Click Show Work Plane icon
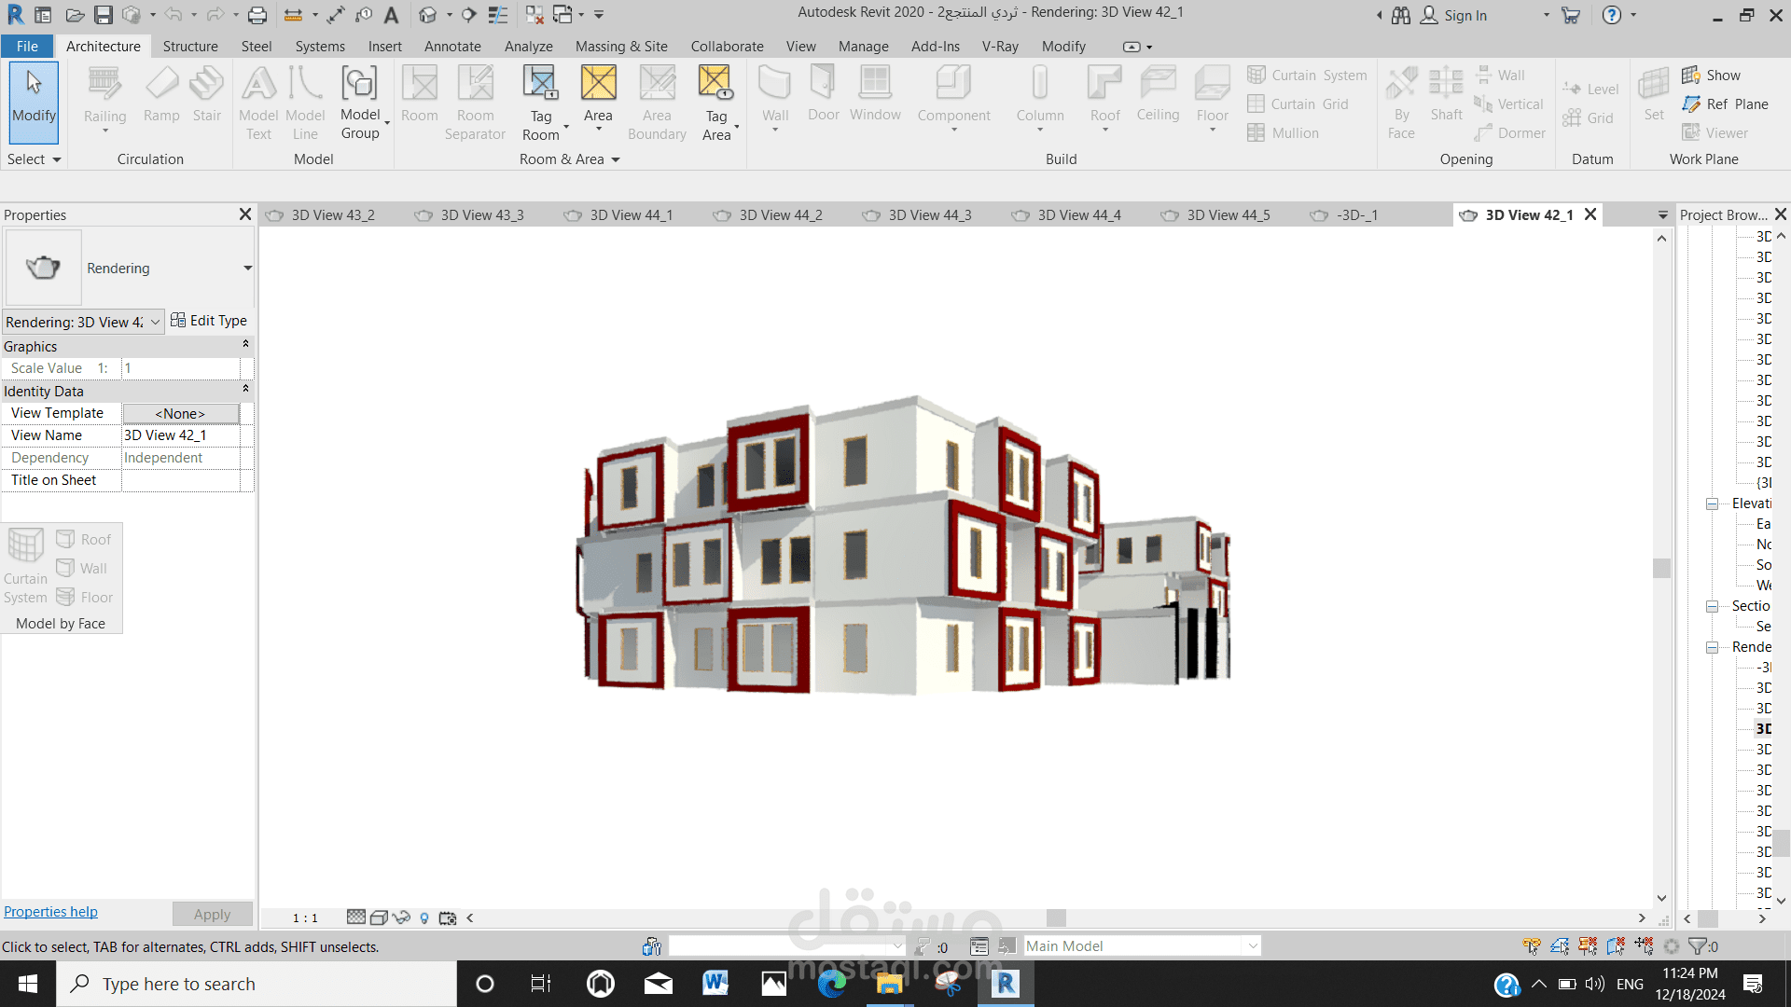 [x=1690, y=76]
